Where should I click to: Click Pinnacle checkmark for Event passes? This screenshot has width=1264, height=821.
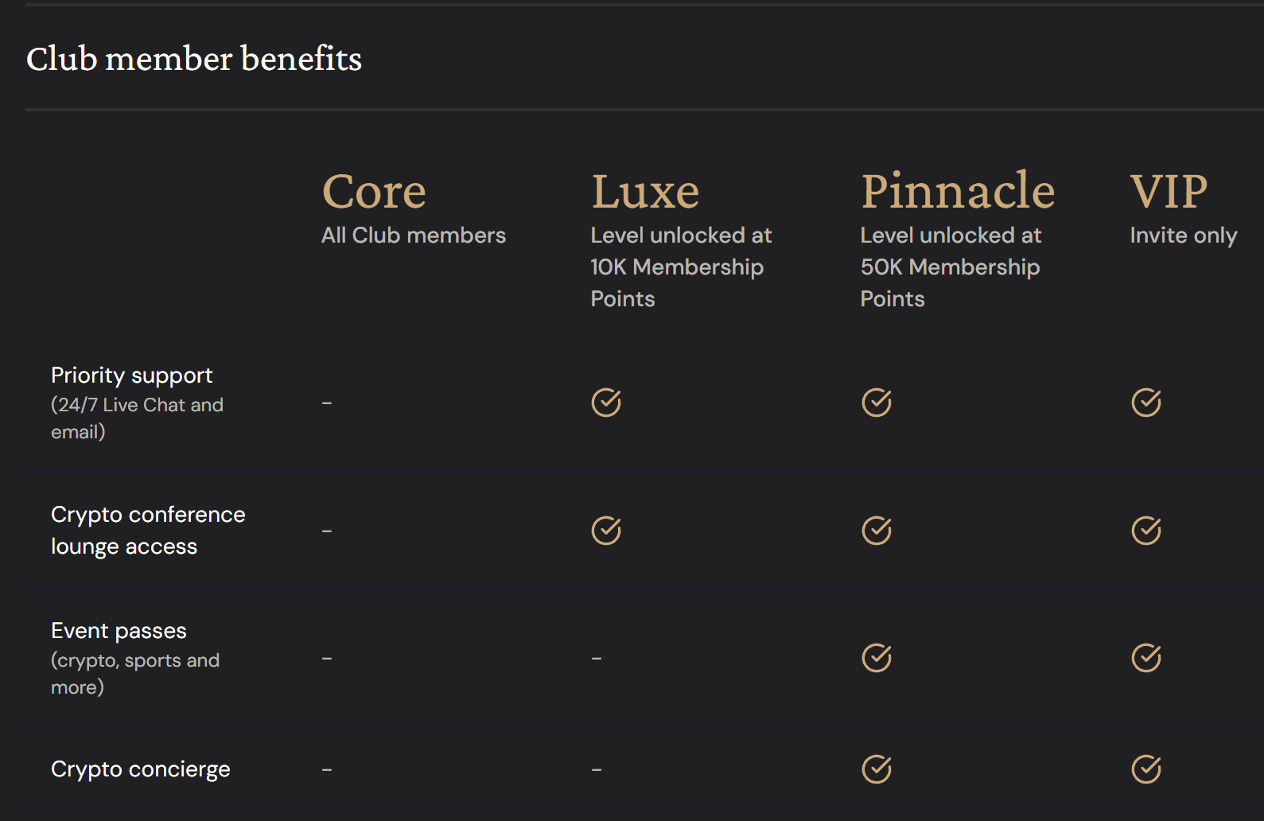877,658
